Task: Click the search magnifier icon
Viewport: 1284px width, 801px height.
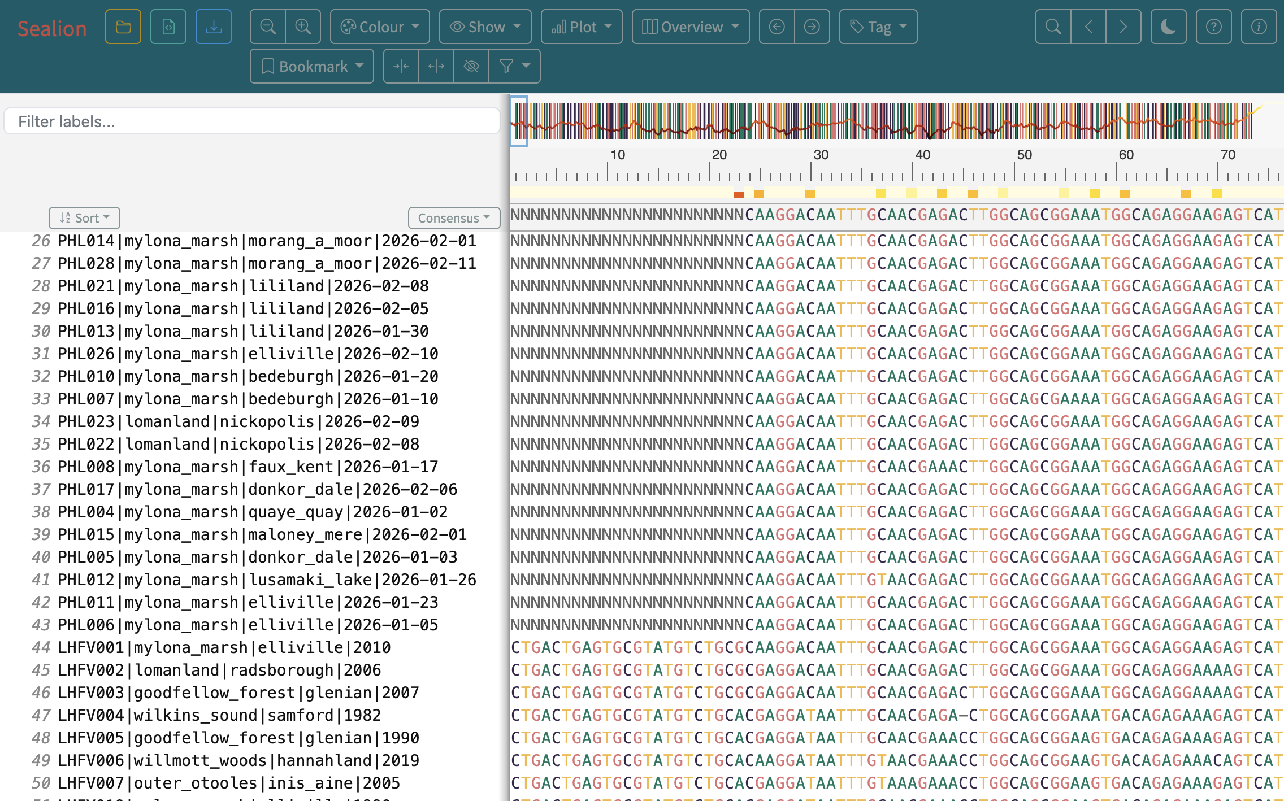Action: point(1053,27)
